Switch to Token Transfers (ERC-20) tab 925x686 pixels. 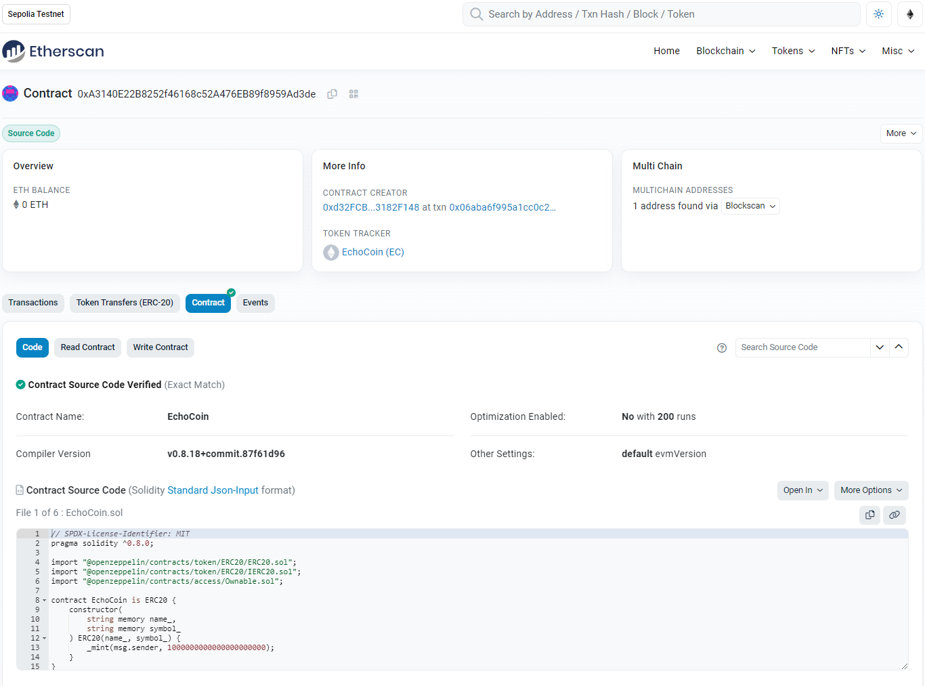125,303
